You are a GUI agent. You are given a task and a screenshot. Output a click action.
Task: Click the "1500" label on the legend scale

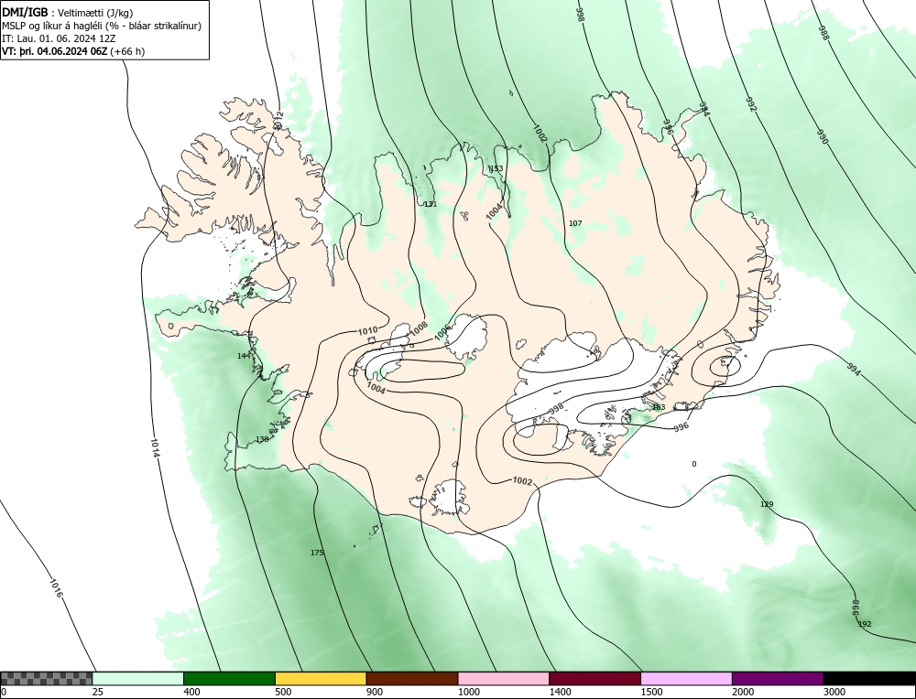point(650,692)
